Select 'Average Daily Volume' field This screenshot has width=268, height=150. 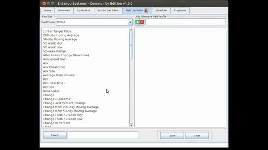59,75
